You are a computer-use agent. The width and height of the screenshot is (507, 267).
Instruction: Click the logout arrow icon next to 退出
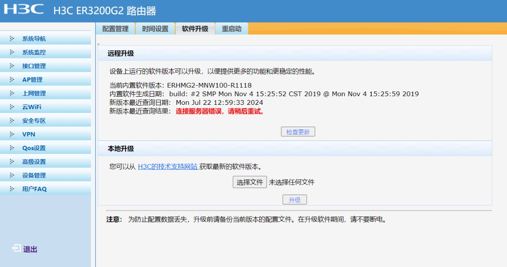tap(16, 248)
